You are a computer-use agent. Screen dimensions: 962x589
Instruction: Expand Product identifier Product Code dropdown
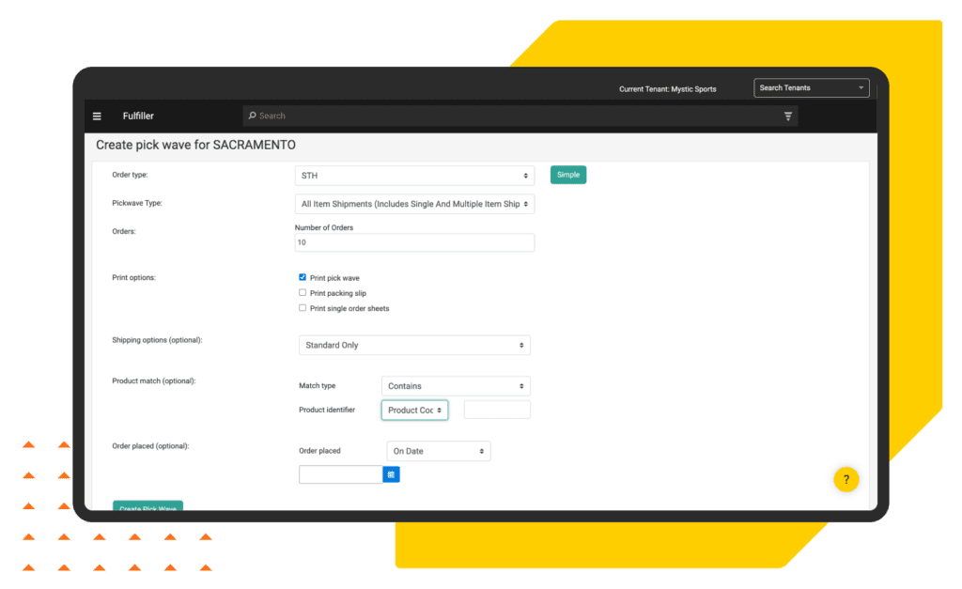click(x=414, y=410)
